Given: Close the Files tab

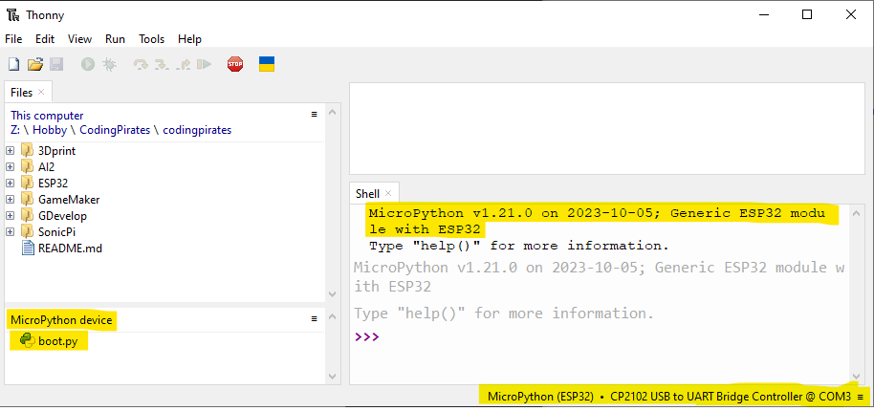Looking at the screenshot, I should [42, 93].
